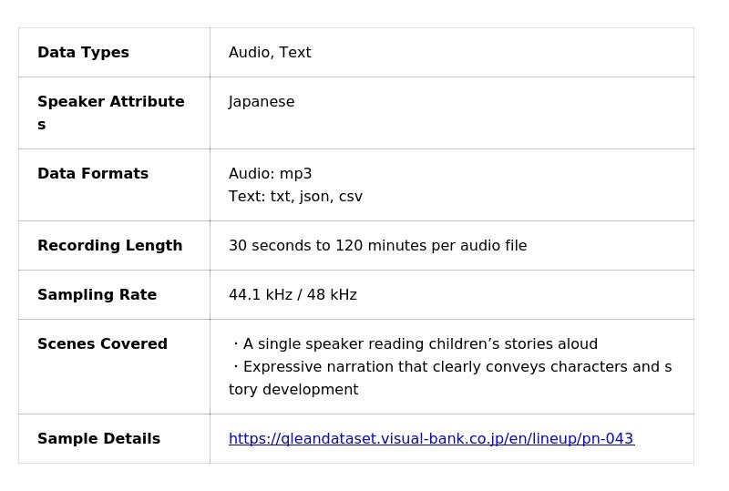Click the 'Expressive narration' bullet line

click(451, 367)
